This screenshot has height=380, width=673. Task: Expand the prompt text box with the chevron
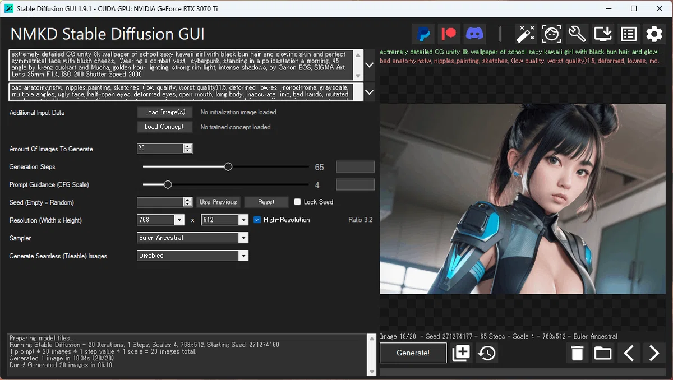coord(370,65)
